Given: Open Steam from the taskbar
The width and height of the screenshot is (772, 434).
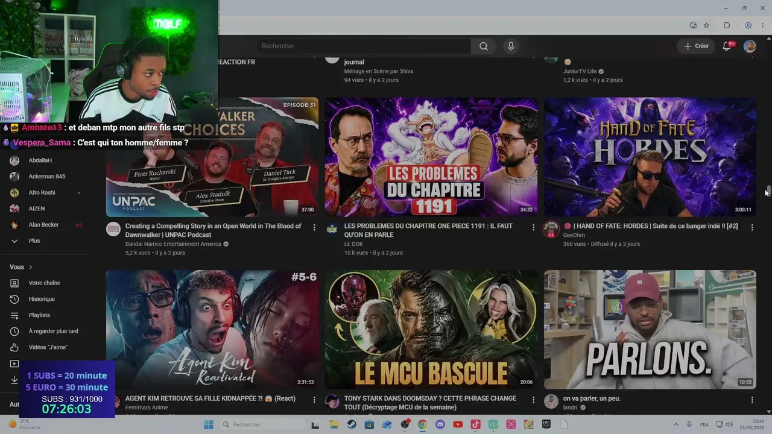Looking at the screenshot, I should 352,424.
